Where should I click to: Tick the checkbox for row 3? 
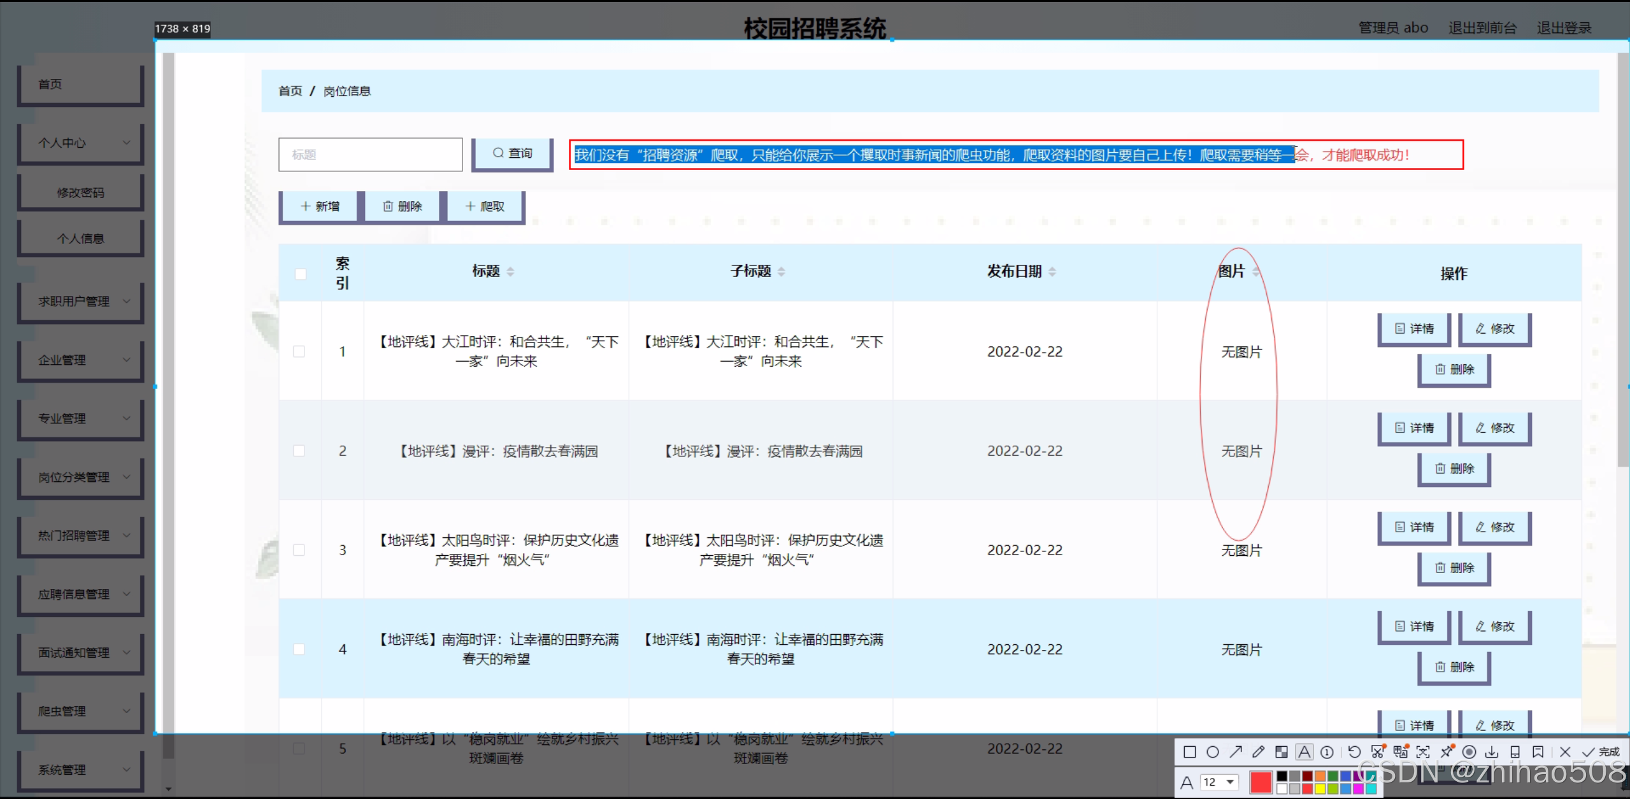tap(299, 550)
